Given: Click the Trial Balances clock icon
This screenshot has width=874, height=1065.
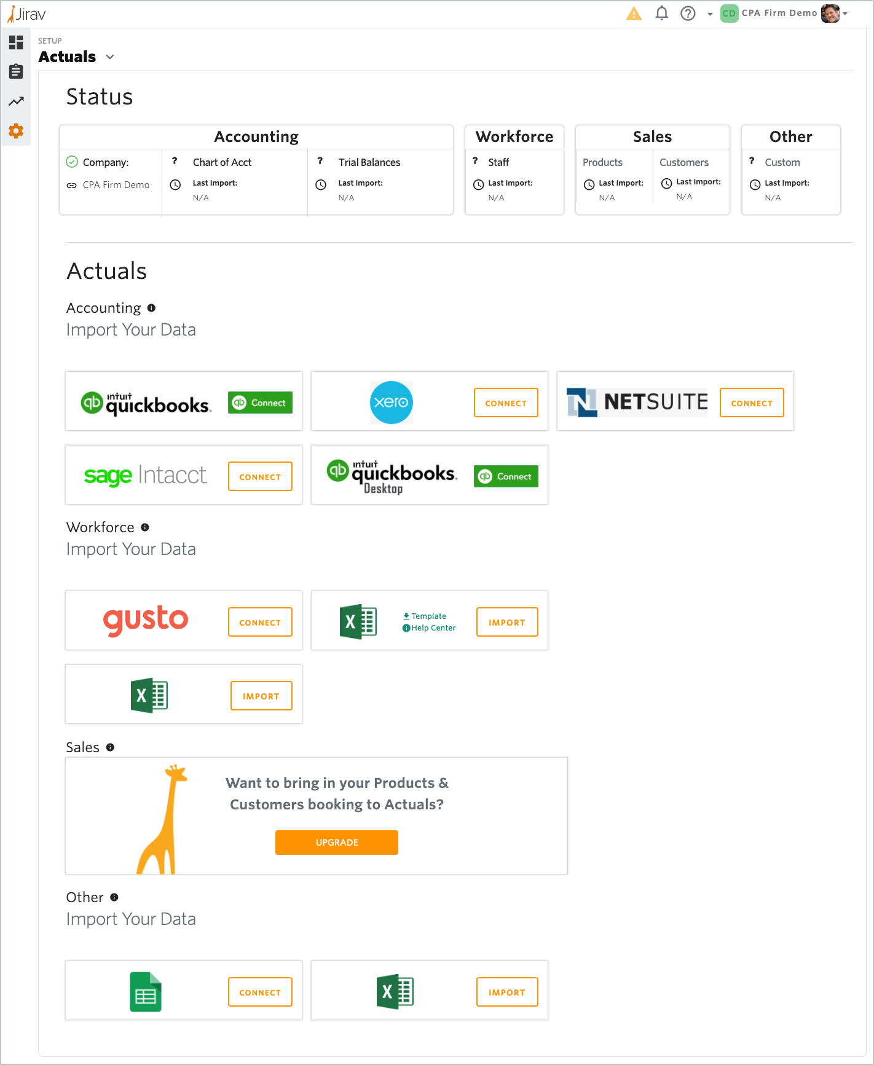Looking at the screenshot, I should [321, 184].
